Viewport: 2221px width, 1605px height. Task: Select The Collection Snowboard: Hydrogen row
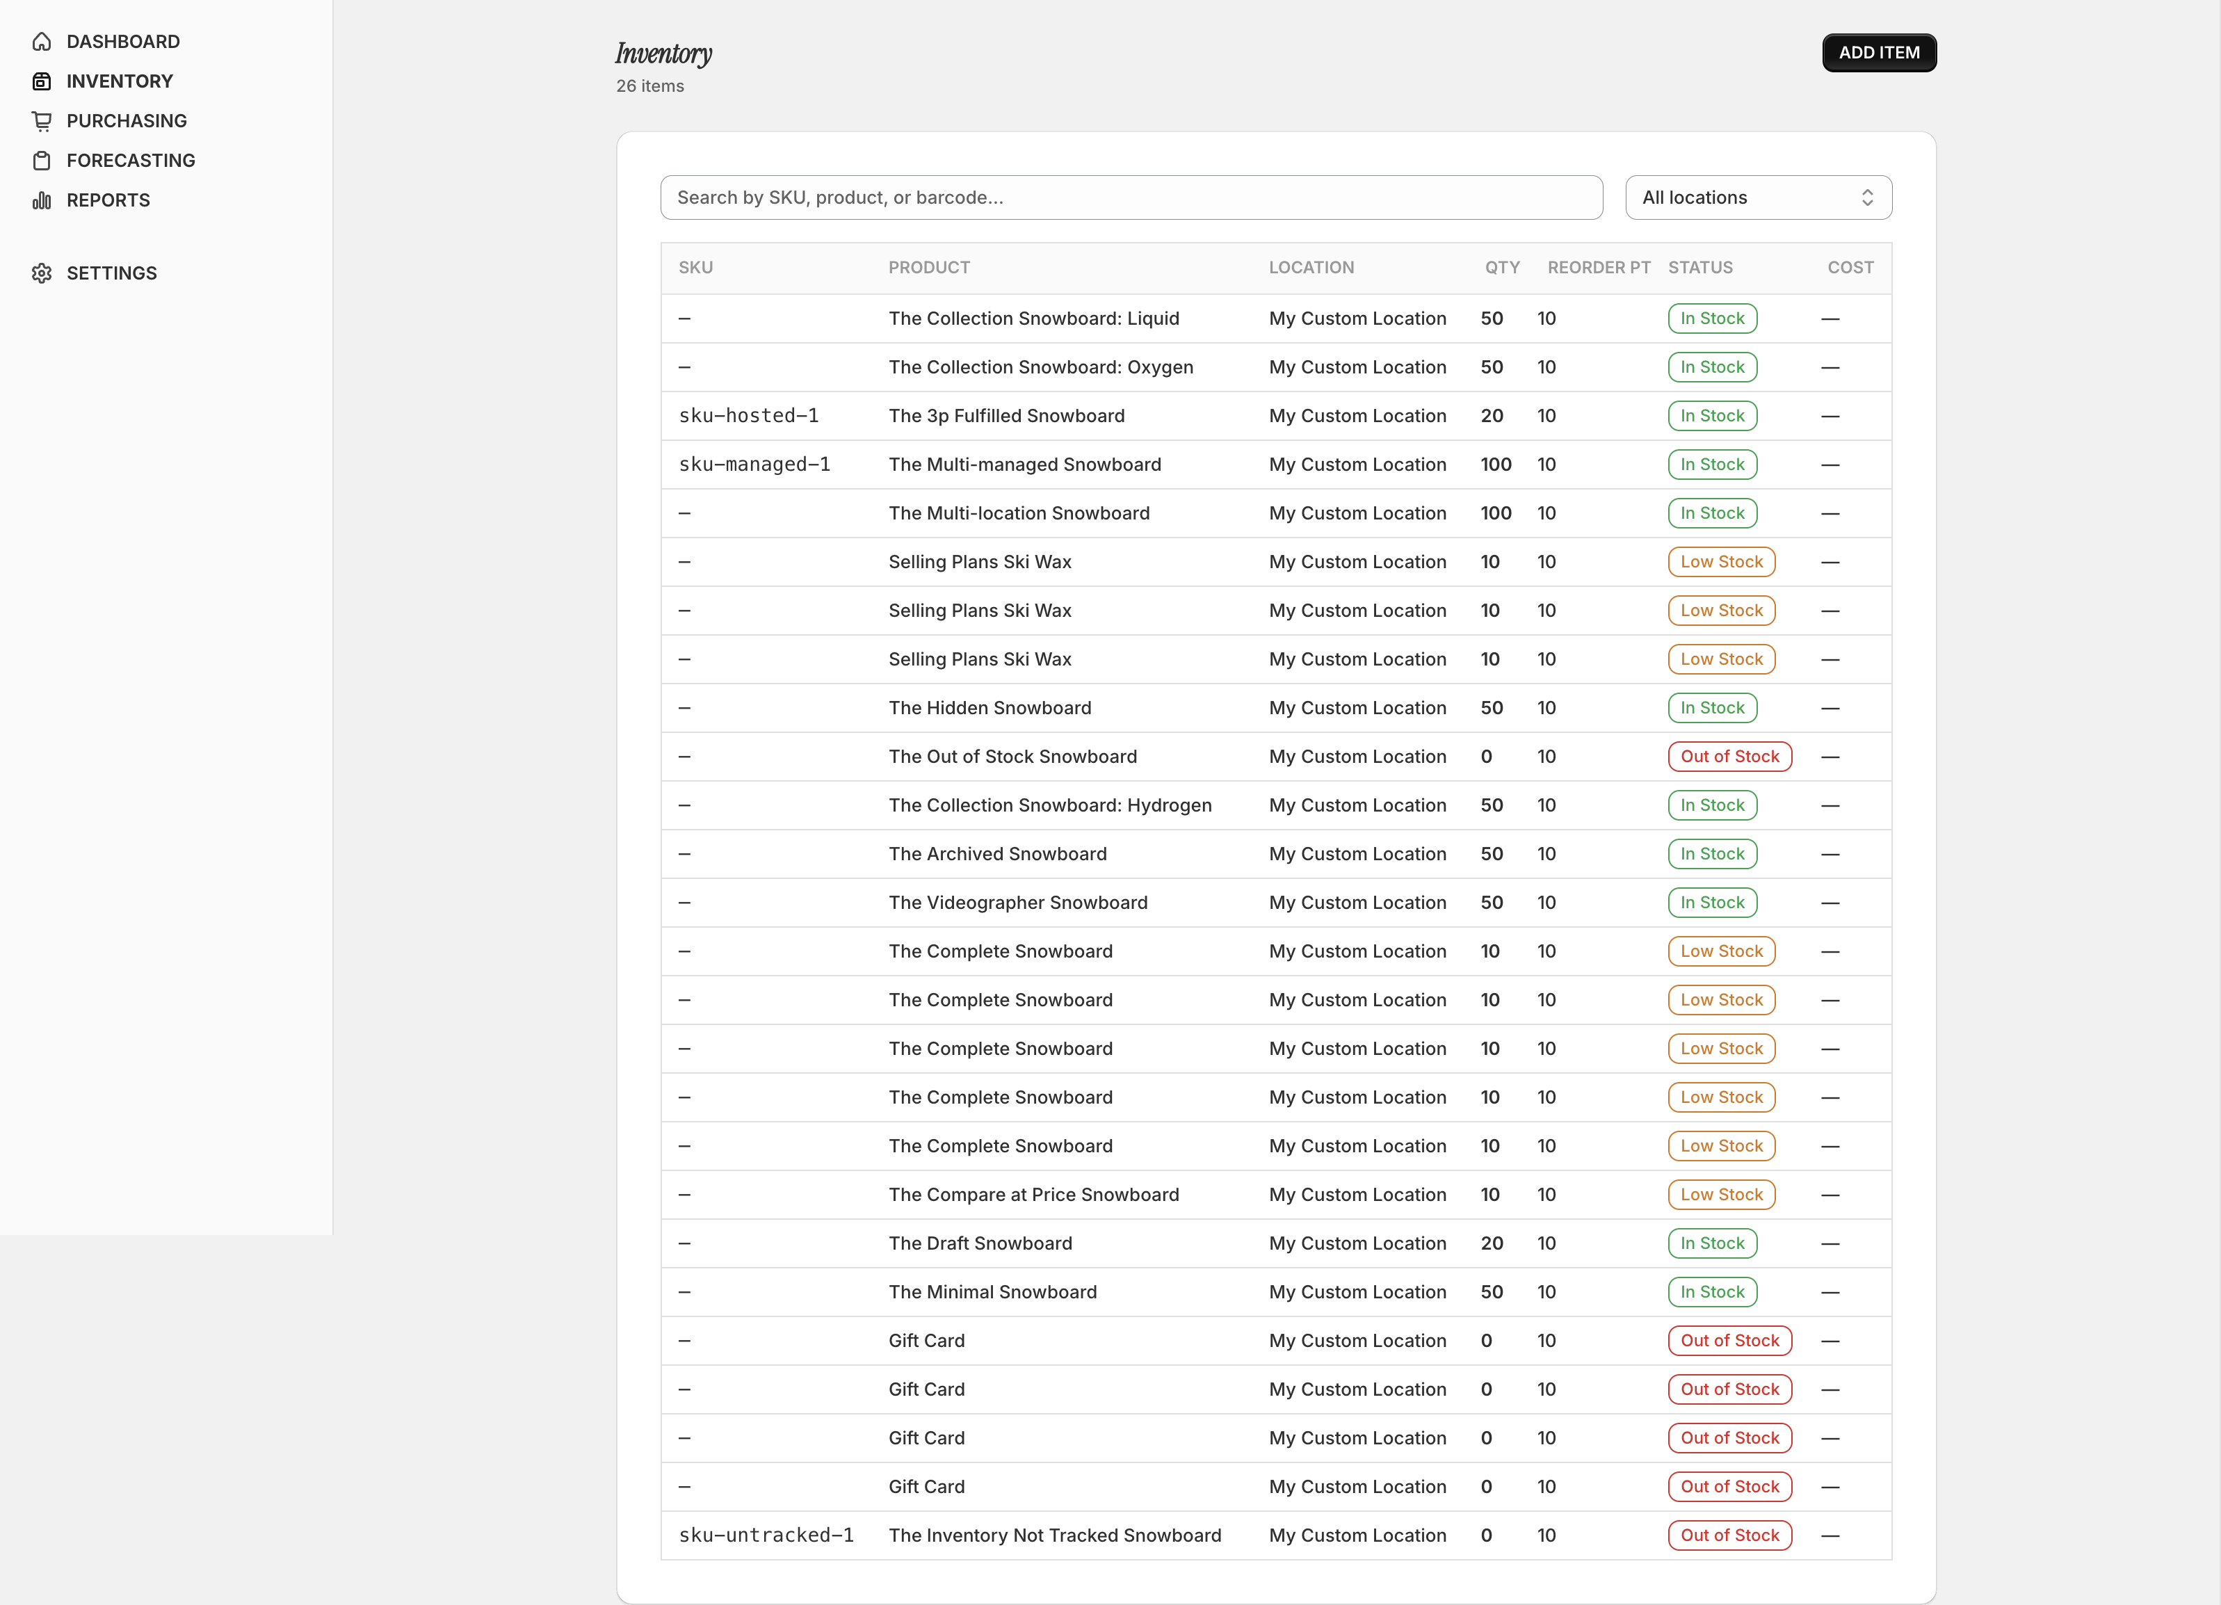[1276, 805]
